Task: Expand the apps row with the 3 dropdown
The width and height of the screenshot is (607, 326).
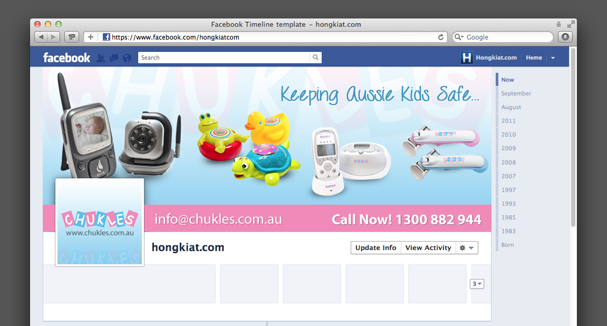Action: pyautogui.click(x=477, y=284)
